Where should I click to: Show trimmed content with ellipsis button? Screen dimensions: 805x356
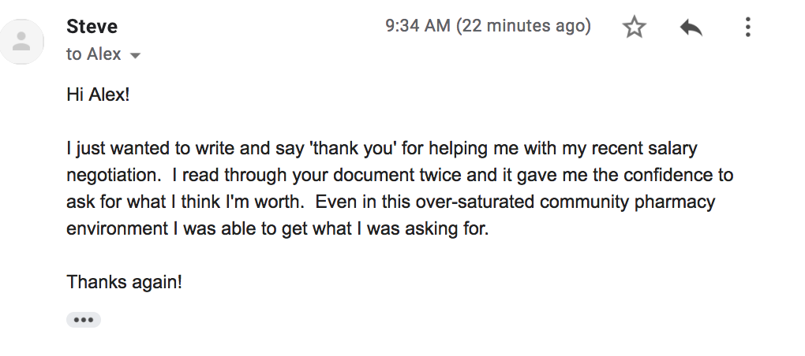tap(84, 320)
